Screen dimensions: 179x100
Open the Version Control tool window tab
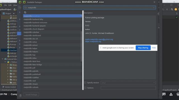[x=9, y=87]
